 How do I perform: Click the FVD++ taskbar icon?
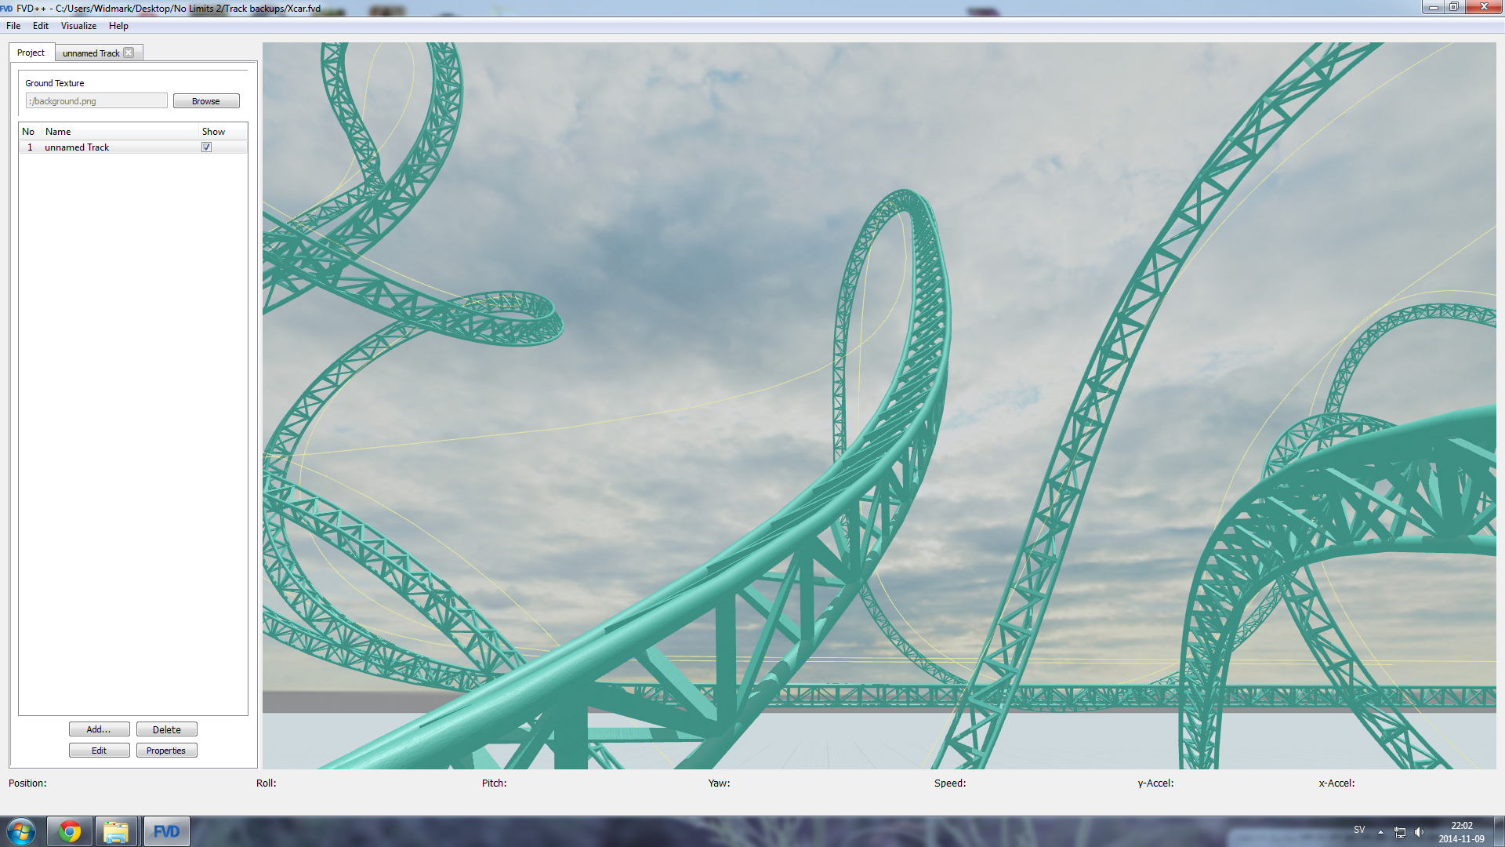(x=166, y=831)
